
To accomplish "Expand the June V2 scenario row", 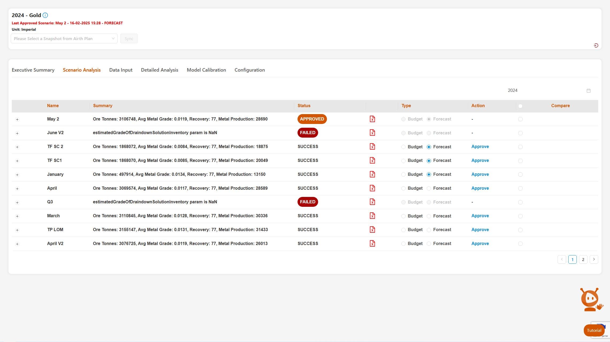I will [x=17, y=133].
